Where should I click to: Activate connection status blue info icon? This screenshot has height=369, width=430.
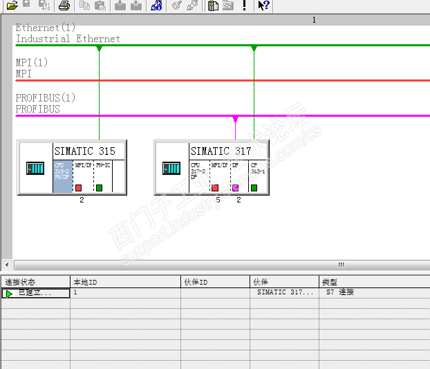(157, 6)
